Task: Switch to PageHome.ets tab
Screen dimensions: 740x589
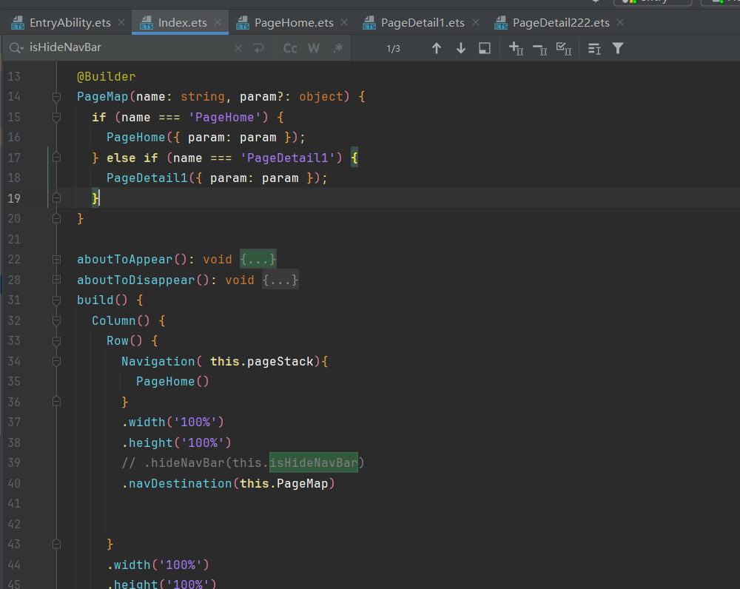Action: [294, 23]
